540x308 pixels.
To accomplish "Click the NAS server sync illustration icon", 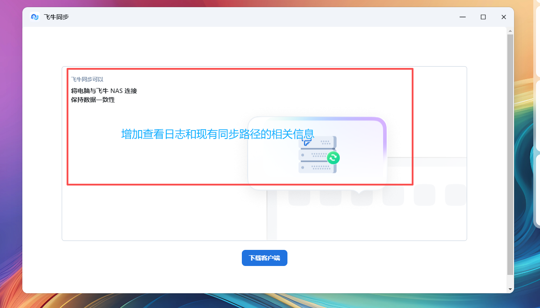I will click(x=319, y=154).
